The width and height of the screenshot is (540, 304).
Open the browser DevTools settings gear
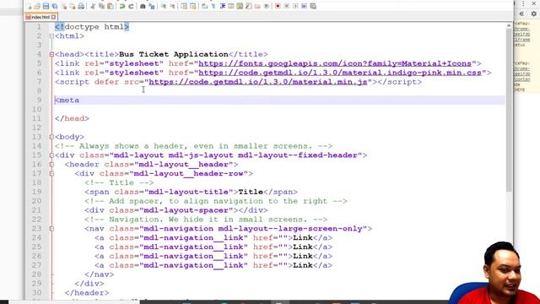(533, 14)
